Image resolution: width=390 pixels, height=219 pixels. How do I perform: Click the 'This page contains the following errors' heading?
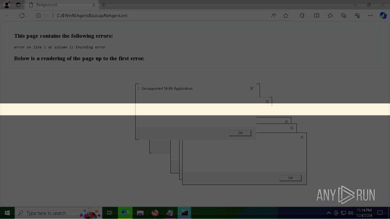pos(63,36)
